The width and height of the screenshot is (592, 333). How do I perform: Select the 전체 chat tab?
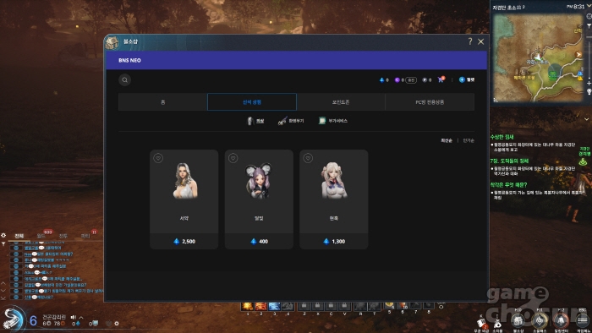pos(19,236)
